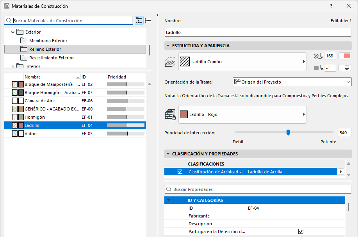The height and width of the screenshot is (237, 358).
Task: Open the Ladrillo Común fill selector
Action: [x=242, y=62]
